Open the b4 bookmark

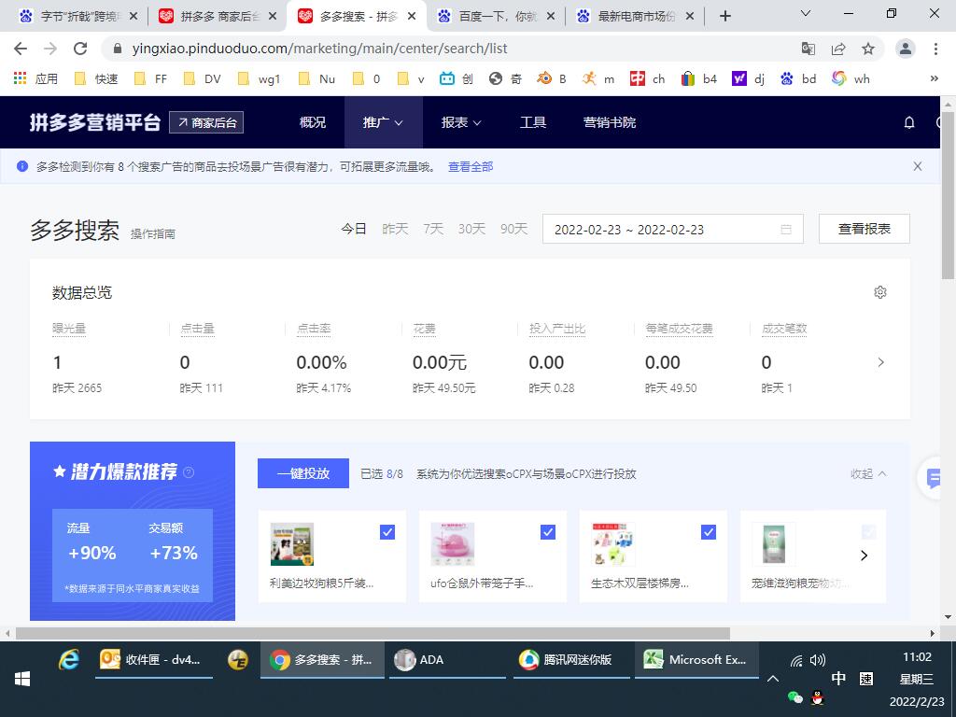(x=698, y=78)
